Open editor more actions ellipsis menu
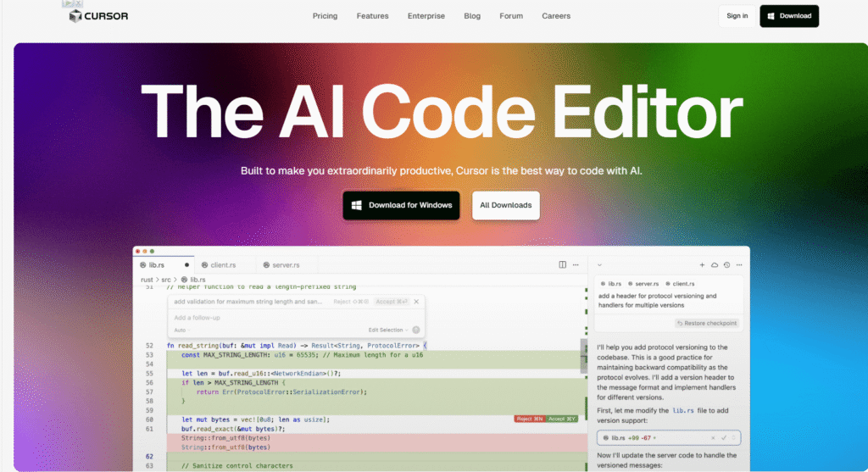Viewport: 868px width, 472px height. point(576,264)
